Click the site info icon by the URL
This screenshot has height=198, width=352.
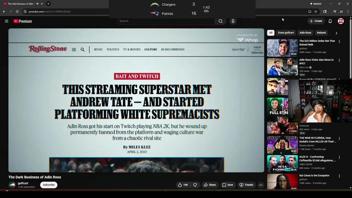pyautogui.click(x=25, y=12)
